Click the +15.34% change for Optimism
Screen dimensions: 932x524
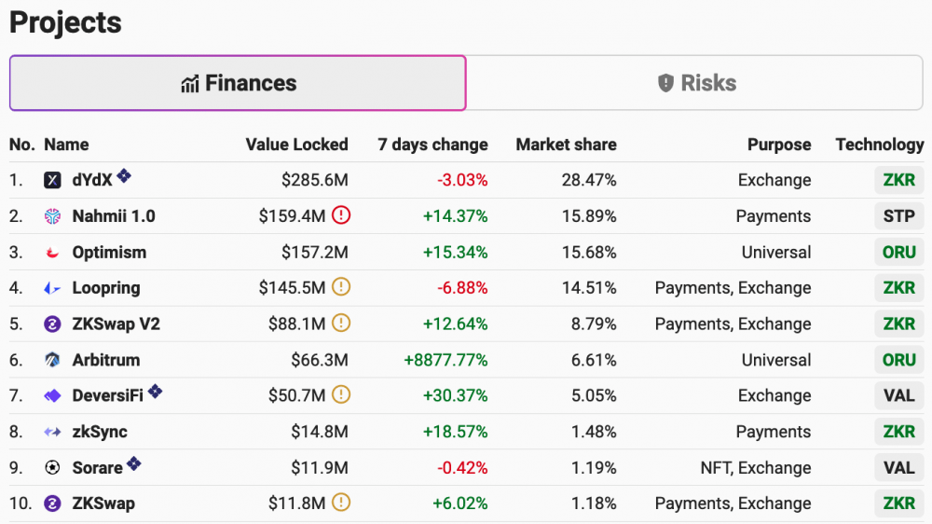456,252
